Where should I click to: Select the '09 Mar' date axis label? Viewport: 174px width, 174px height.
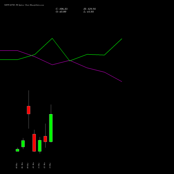click(x=27, y=165)
